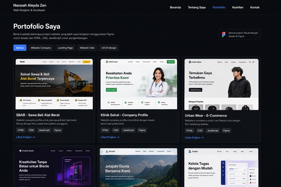Select the Portofolio nav link
The height and width of the screenshot is (187, 281).
tap(219, 7)
